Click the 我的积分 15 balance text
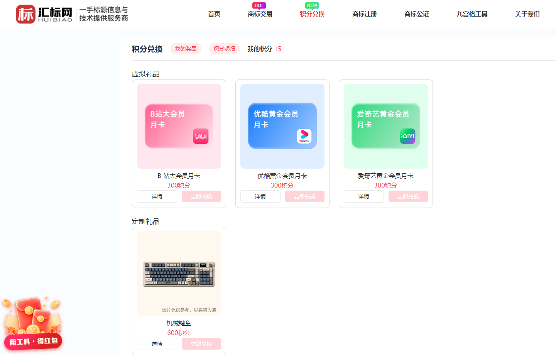Image resolution: width=556 pixels, height=355 pixels. (264, 49)
